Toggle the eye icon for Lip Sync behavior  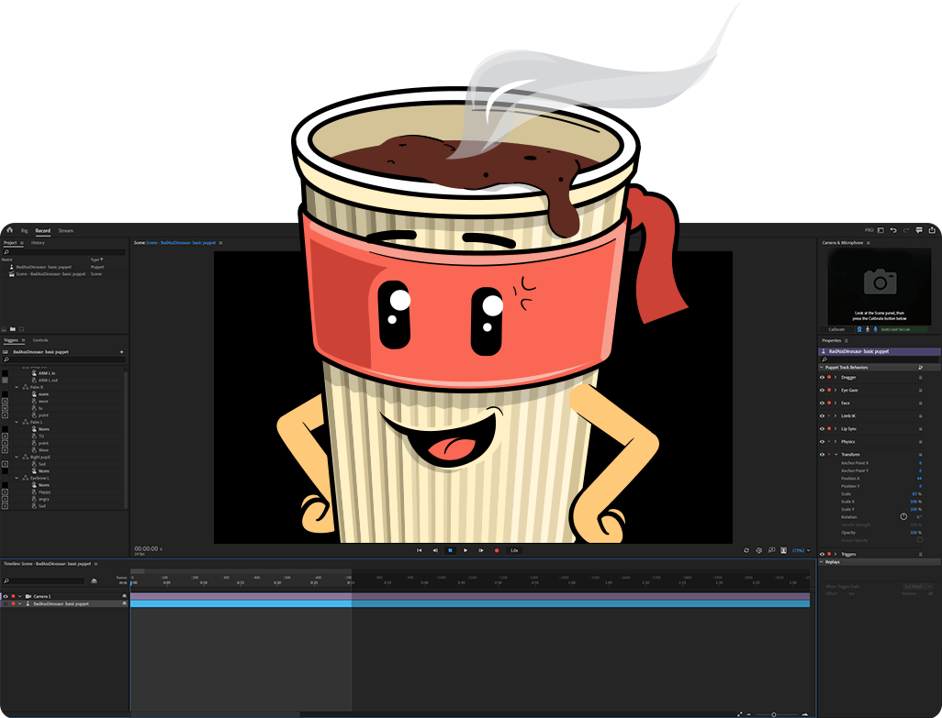pos(822,428)
